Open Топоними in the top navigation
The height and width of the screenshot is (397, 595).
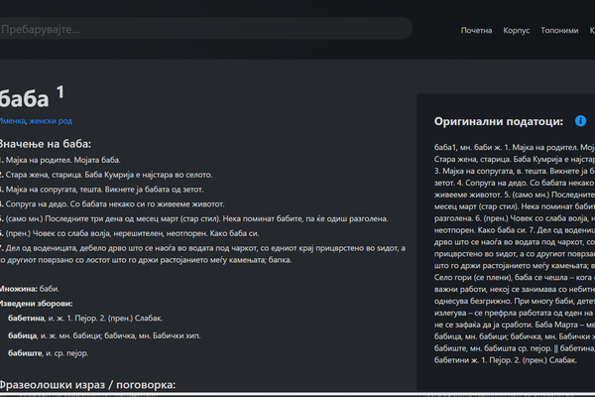[559, 31]
